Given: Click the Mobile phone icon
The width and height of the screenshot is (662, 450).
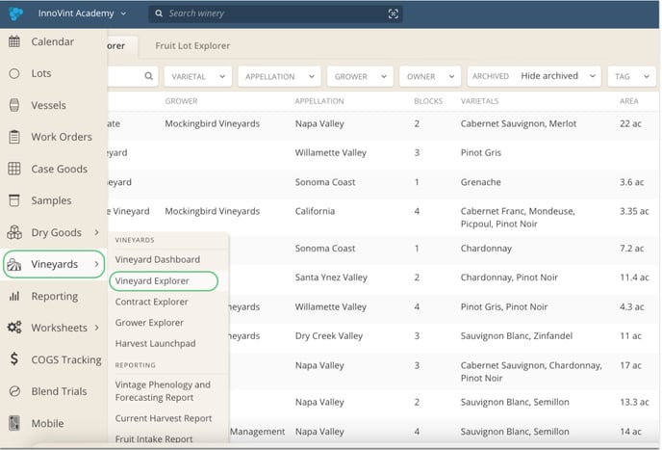Looking at the screenshot, I should 14,423.
